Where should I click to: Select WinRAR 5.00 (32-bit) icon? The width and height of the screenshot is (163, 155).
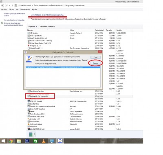(29, 129)
